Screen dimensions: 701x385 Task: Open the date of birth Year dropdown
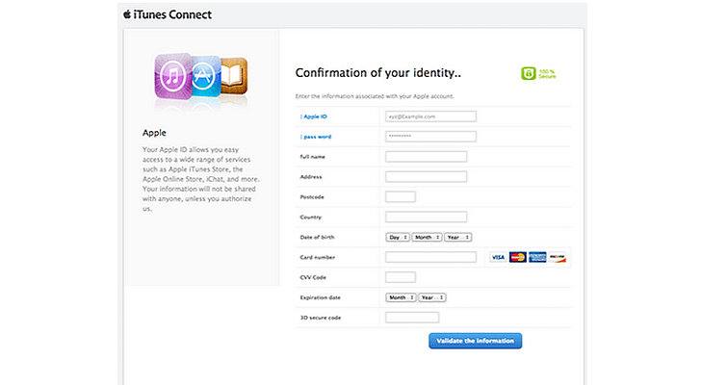tap(457, 237)
